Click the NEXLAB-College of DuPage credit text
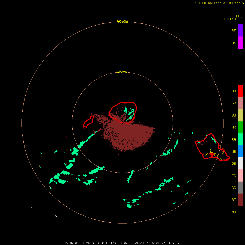 pyautogui.click(x=217, y=3)
